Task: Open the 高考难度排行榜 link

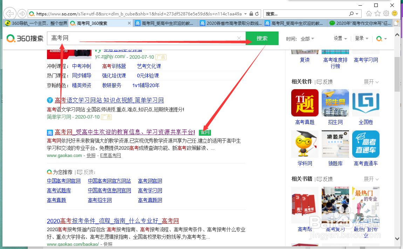Action: point(335,63)
